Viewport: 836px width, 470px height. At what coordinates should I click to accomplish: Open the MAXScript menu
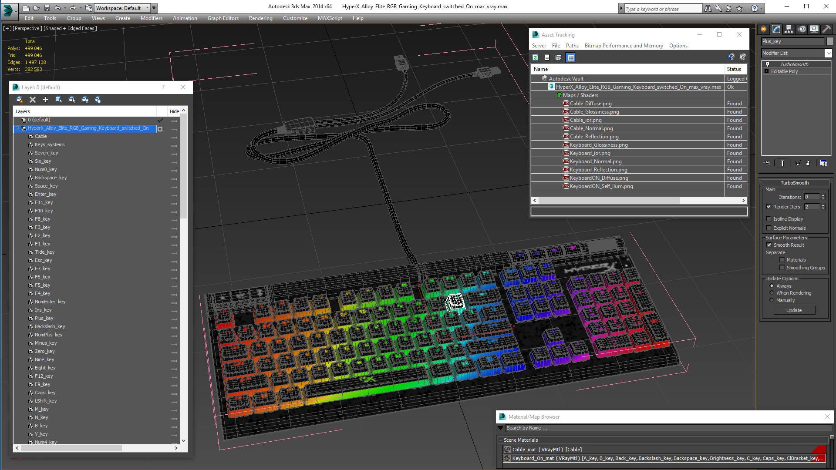tap(330, 18)
